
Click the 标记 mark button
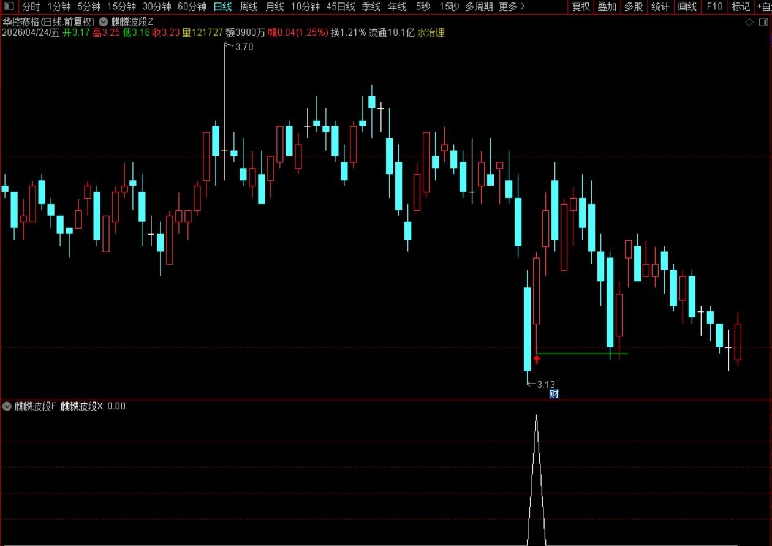(x=741, y=7)
